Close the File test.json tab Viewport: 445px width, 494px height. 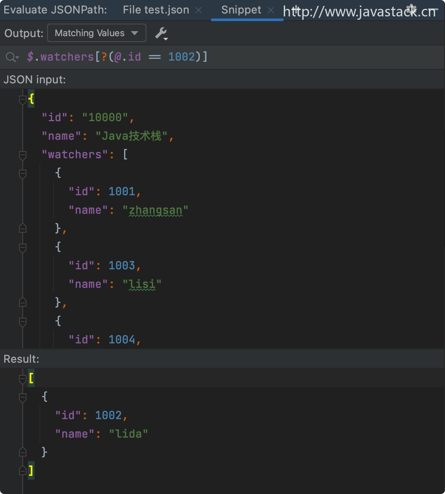click(x=199, y=11)
